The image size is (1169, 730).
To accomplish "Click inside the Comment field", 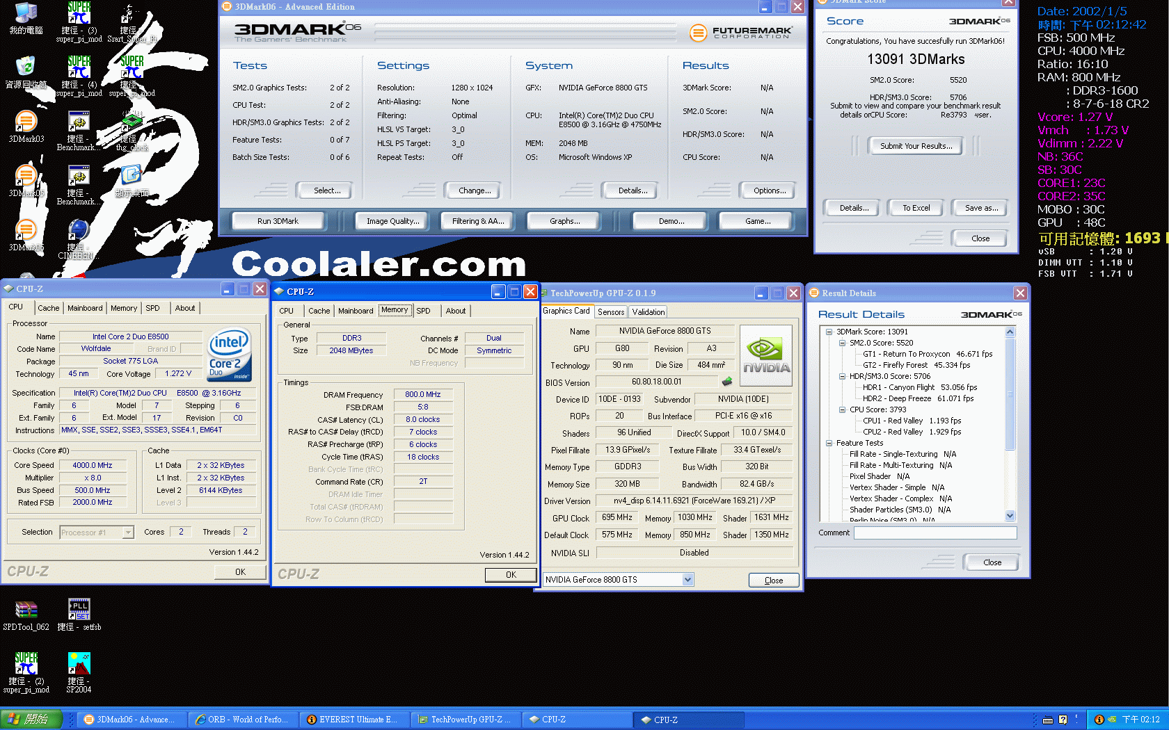I will [935, 533].
